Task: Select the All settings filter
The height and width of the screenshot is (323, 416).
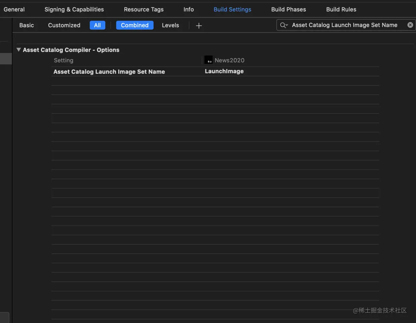Action: pyautogui.click(x=97, y=25)
